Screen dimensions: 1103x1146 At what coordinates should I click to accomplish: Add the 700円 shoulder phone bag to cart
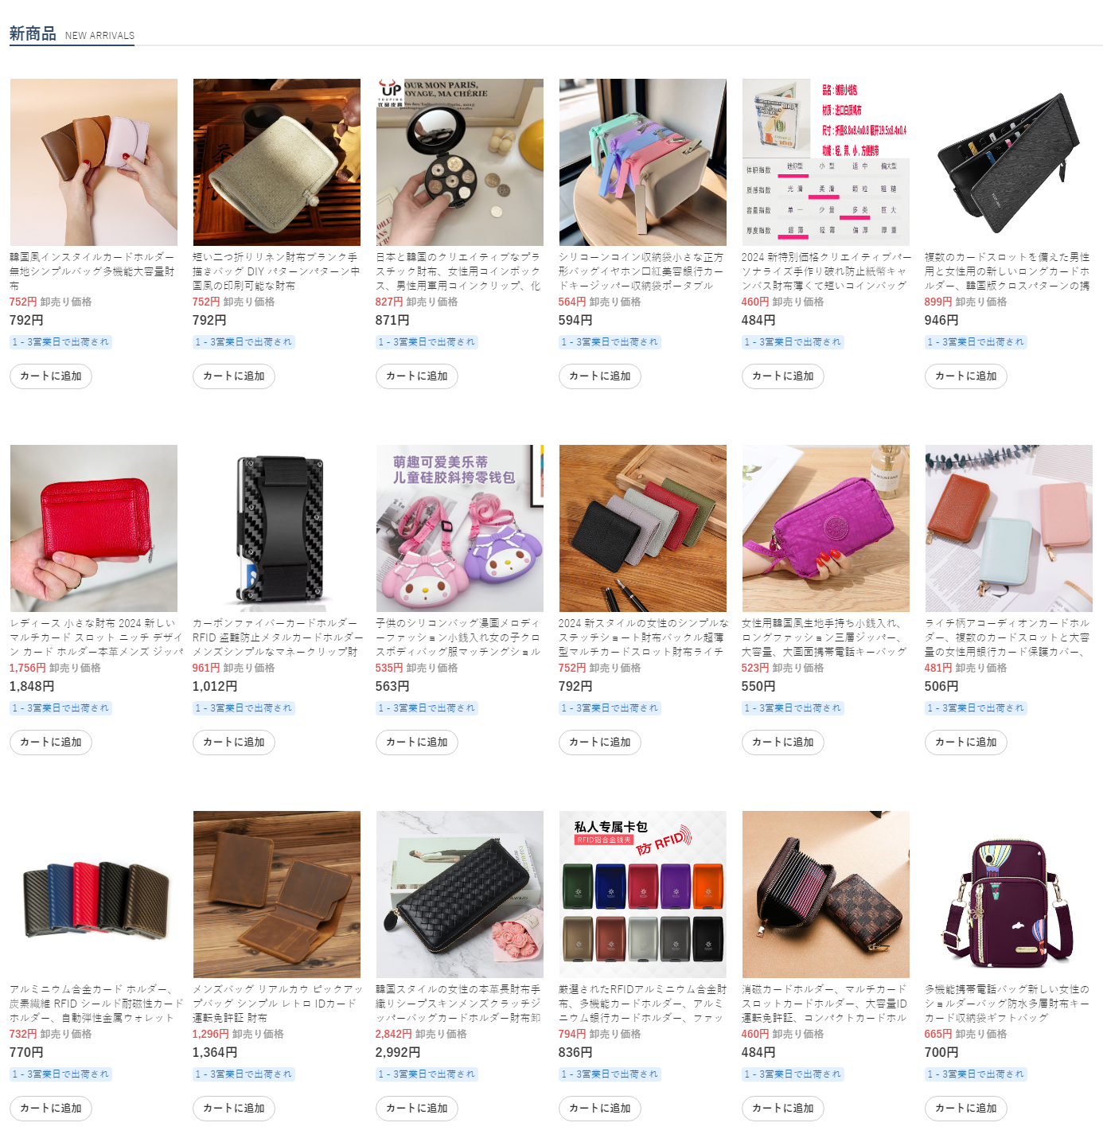coord(966,1109)
